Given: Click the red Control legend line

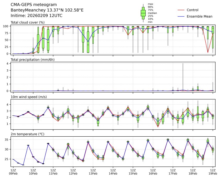Looking at the screenshot, I should (x=181, y=10).
